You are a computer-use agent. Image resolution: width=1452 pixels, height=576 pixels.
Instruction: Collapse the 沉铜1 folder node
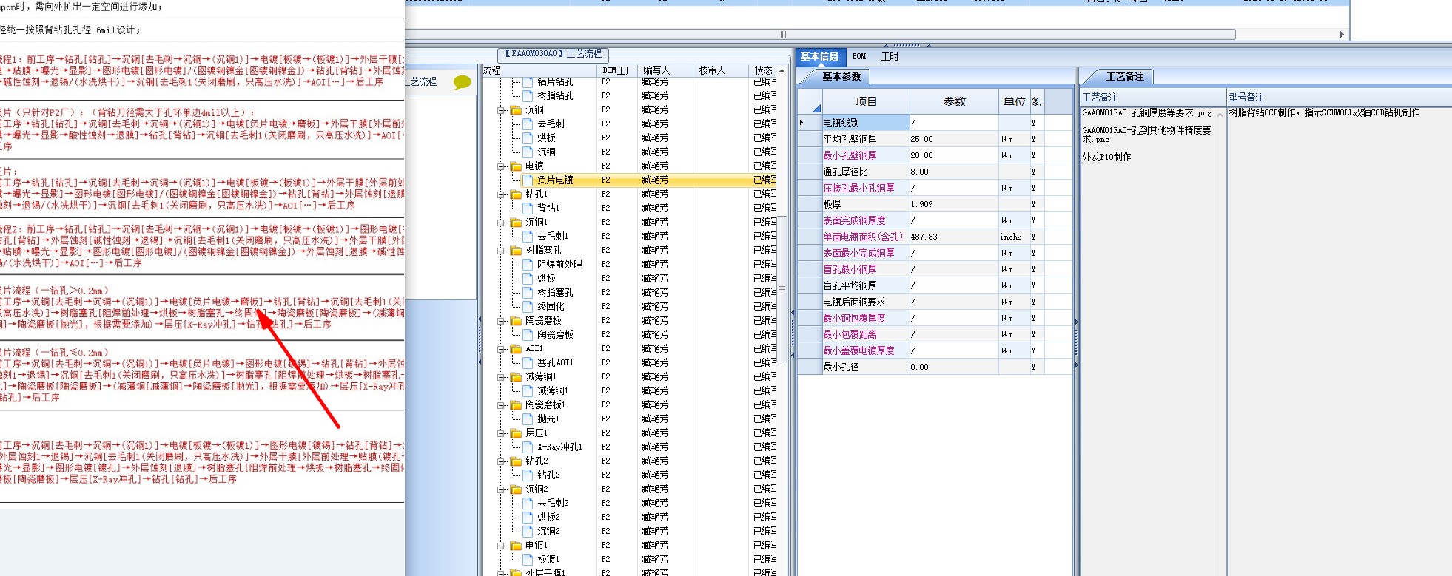[501, 223]
